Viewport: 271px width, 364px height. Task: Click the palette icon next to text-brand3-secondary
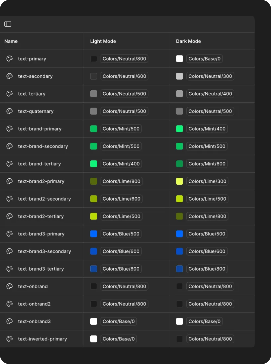pos(9,251)
